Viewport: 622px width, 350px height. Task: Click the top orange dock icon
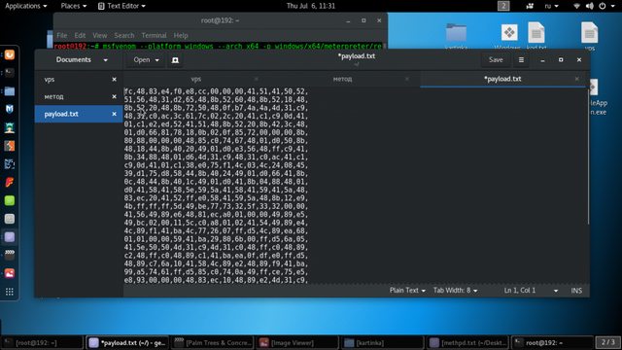(10, 54)
